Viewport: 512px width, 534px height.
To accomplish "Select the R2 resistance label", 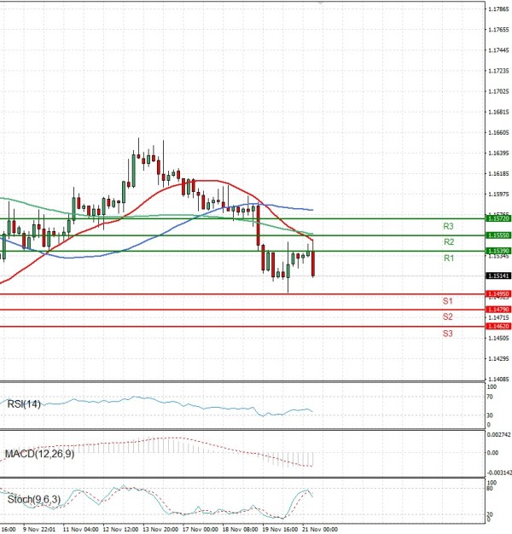I will coord(447,242).
